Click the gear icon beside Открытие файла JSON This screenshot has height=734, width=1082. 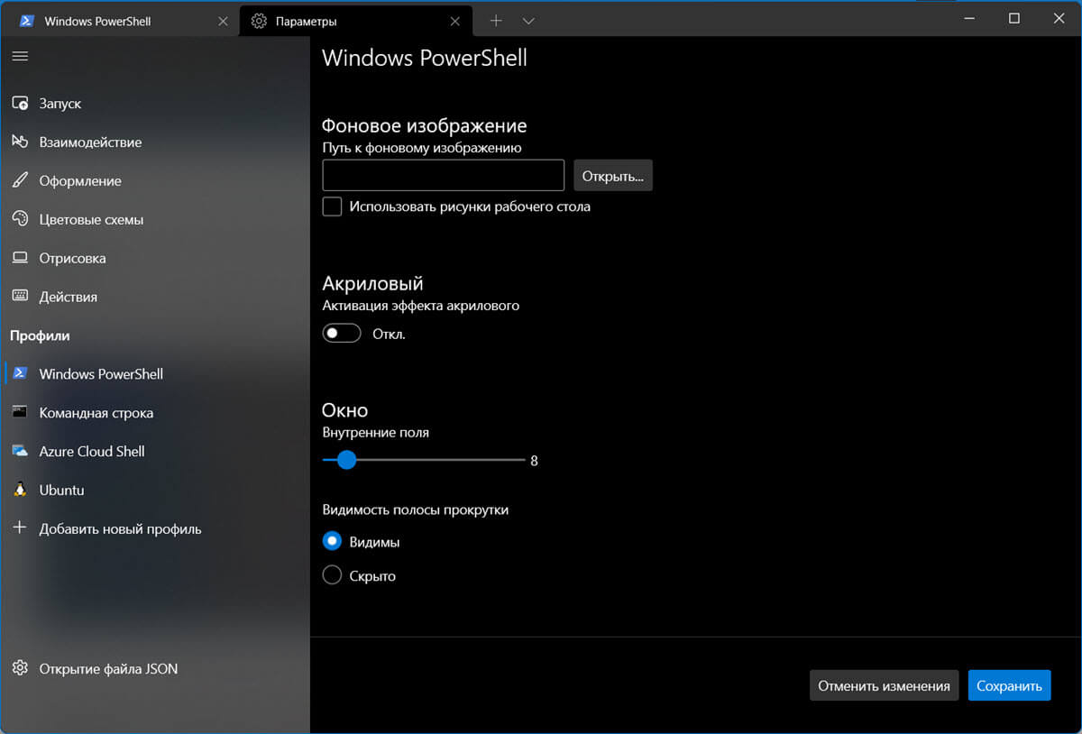click(x=20, y=668)
